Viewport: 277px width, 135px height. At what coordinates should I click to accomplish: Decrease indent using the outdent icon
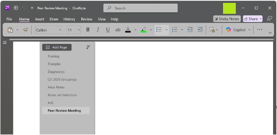pos(190,30)
